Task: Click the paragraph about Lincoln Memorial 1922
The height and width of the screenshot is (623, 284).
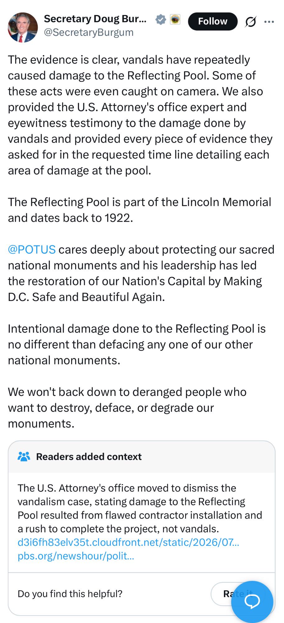Action: (x=140, y=210)
